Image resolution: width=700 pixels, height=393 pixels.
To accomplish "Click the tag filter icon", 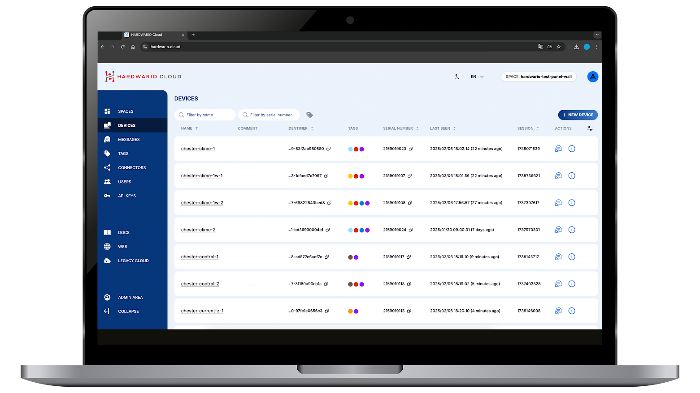I will [x=309, y=115].
